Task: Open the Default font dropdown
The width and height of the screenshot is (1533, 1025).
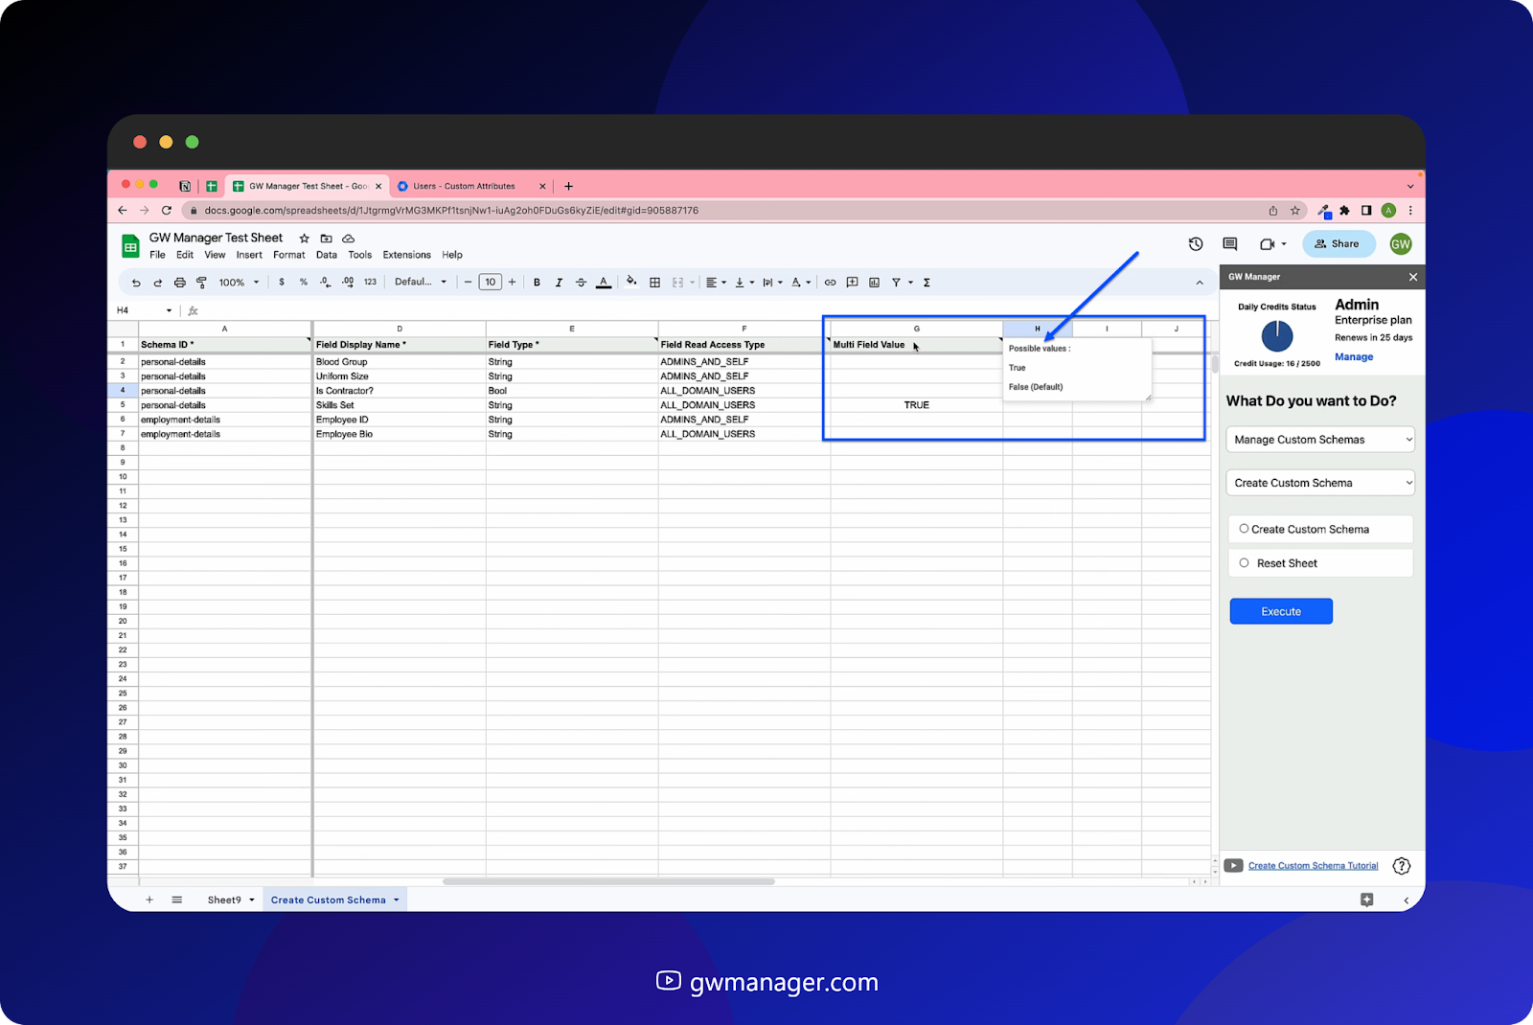Action: pos(421,283)
